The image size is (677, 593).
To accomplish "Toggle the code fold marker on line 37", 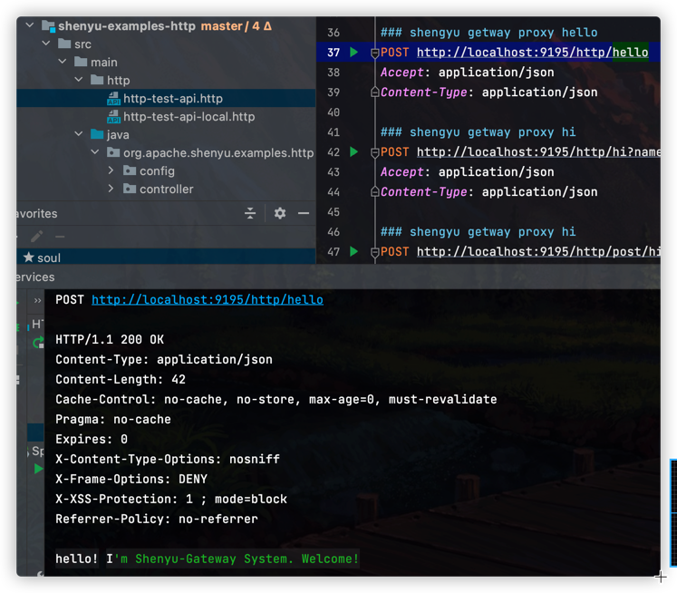I will tap(374, 53).
